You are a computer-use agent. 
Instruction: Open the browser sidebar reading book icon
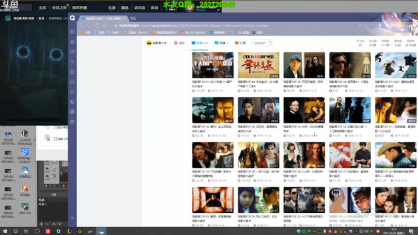[x=72, y=52]
